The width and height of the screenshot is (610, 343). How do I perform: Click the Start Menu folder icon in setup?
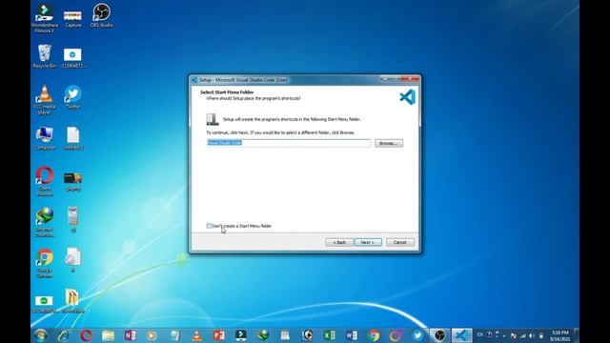click(x=213, y=119)
